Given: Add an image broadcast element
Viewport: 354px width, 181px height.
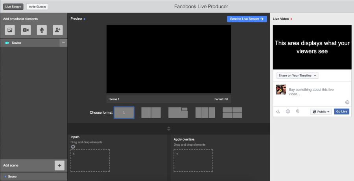Looking at the screenshot, I should (10, 30).
